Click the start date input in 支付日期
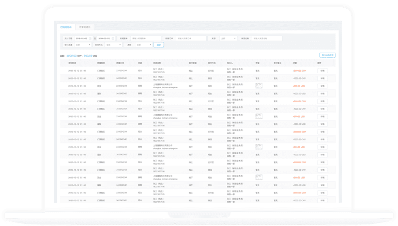Viewport: 398px width, 226px height. tap(82, 38)
